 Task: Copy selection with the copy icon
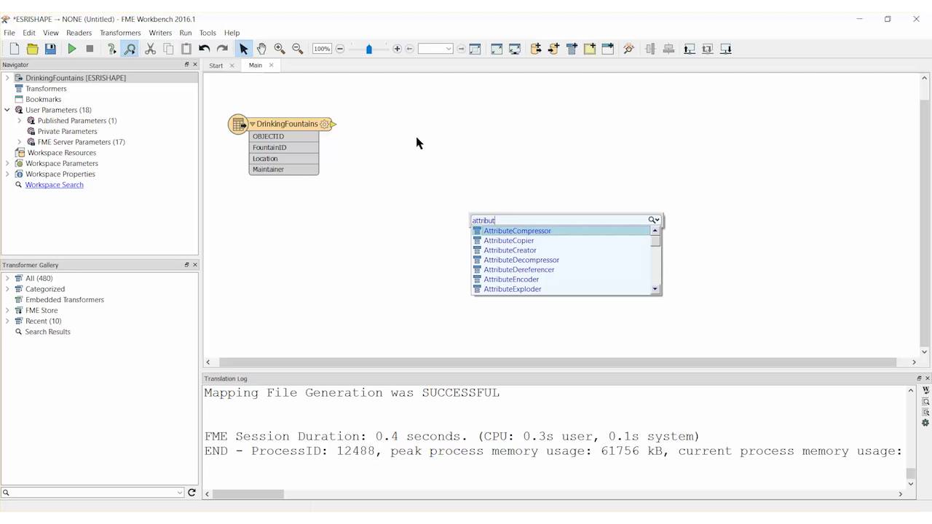click(x=168, y=49)
